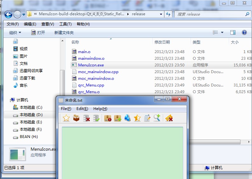Open 本地磁盘 (C:) drive
The width and height of the screenshot is (252, 179).
tap(31, 107)
